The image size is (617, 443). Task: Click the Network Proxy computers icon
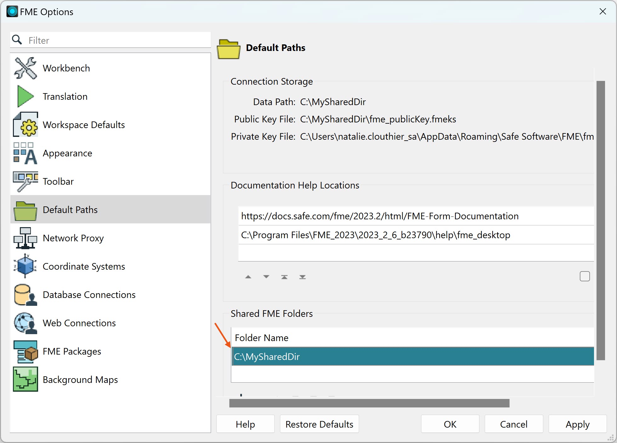pos(26,238)
